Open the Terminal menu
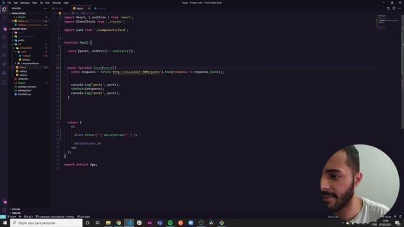Image resolution: width=404 pixels, height=227 pixels. [56, 3]
